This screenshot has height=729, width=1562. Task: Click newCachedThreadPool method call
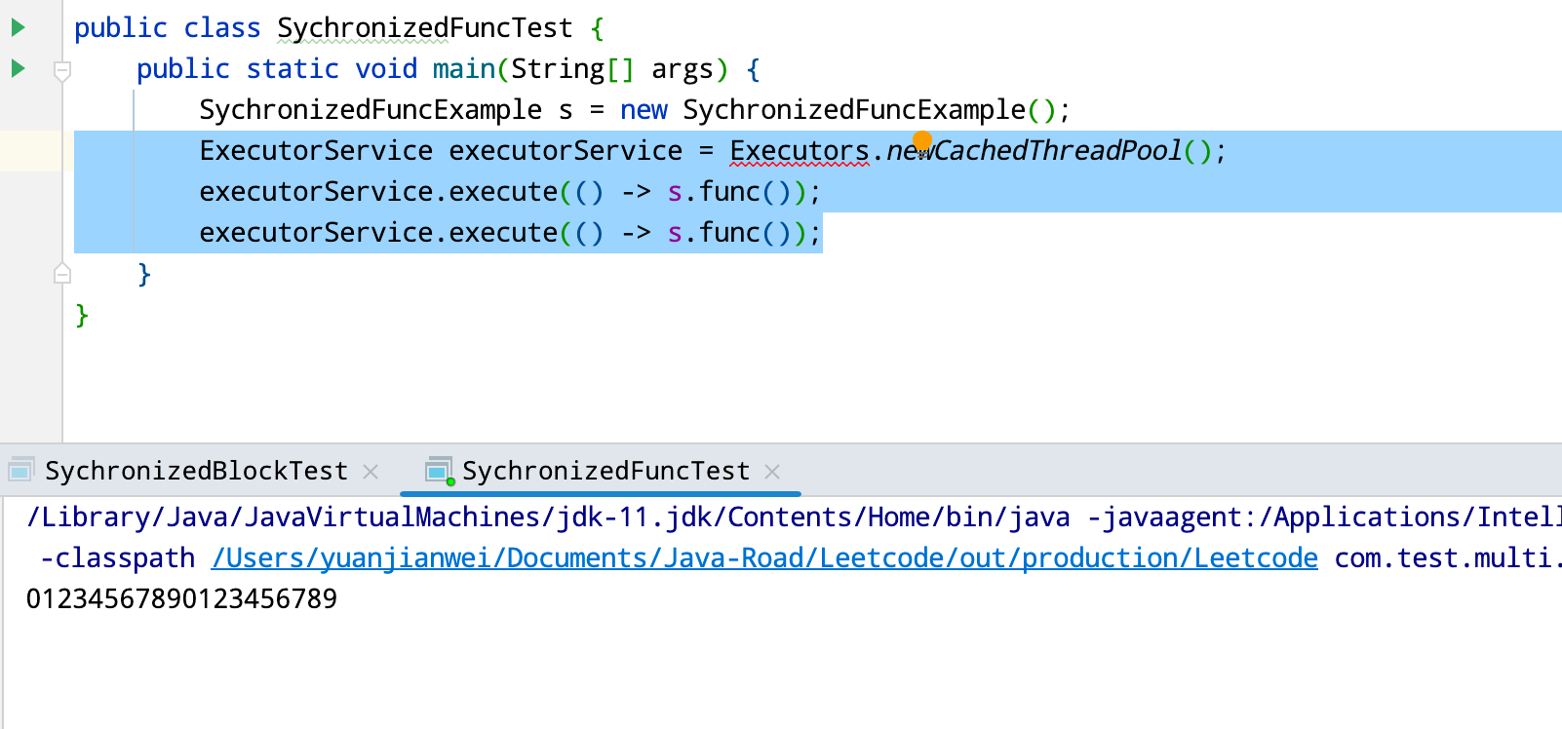(x=1034, y=151)
